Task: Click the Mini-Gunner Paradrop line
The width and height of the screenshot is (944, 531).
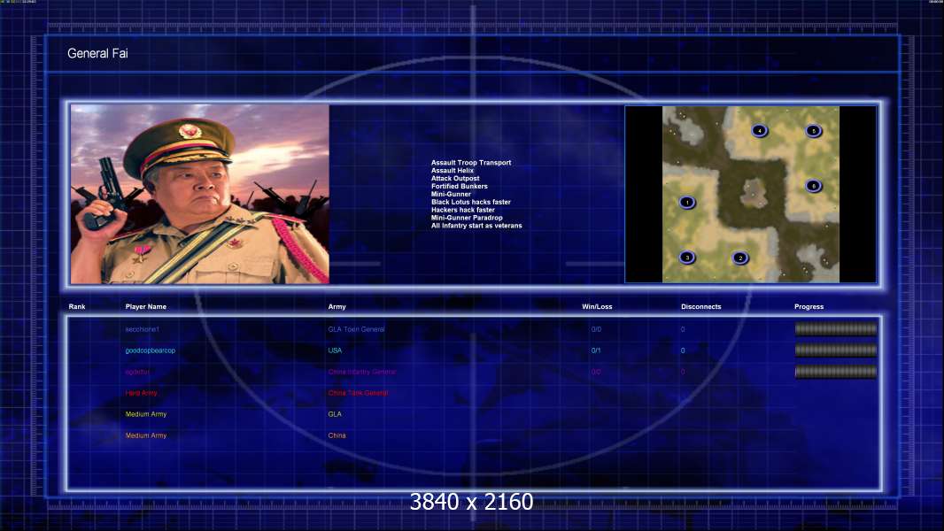Action: (x=467, y=218)
